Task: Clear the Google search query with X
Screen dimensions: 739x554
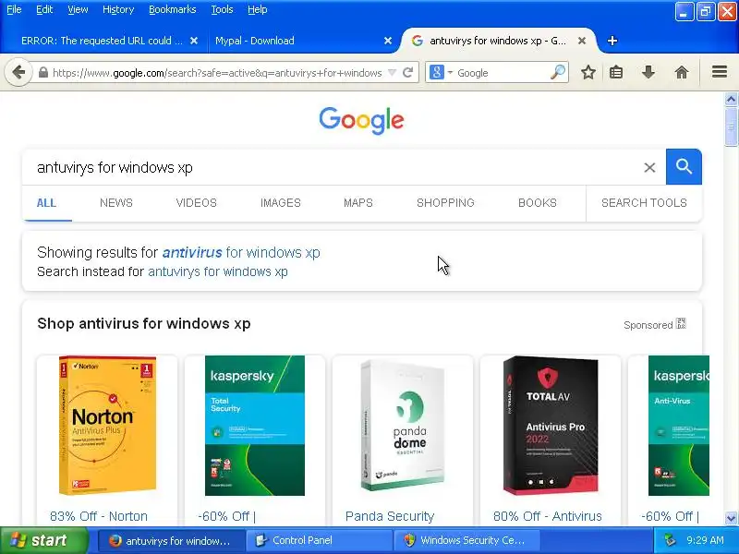Action: (x=649, y=167)
